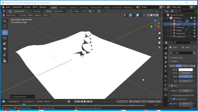Open Render properties tab icon
The width and height of the screenshot is (198, 111).
(x=166, y=53)
